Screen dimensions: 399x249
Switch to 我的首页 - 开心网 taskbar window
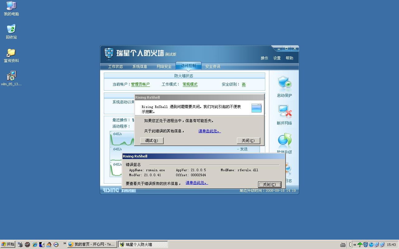click(92, 245)
